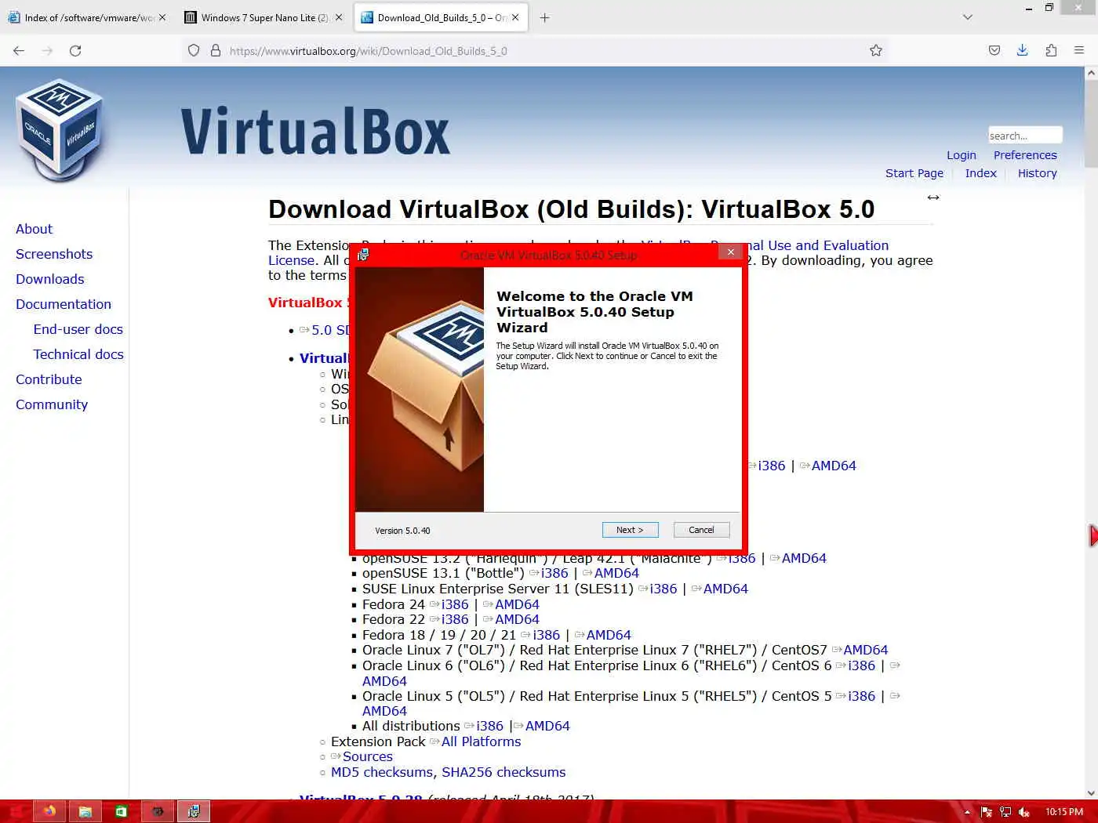This screenshot has height=823, width=1098.
Task: Open the Extension Pack All Platforms link
Action: coord(481,741)
